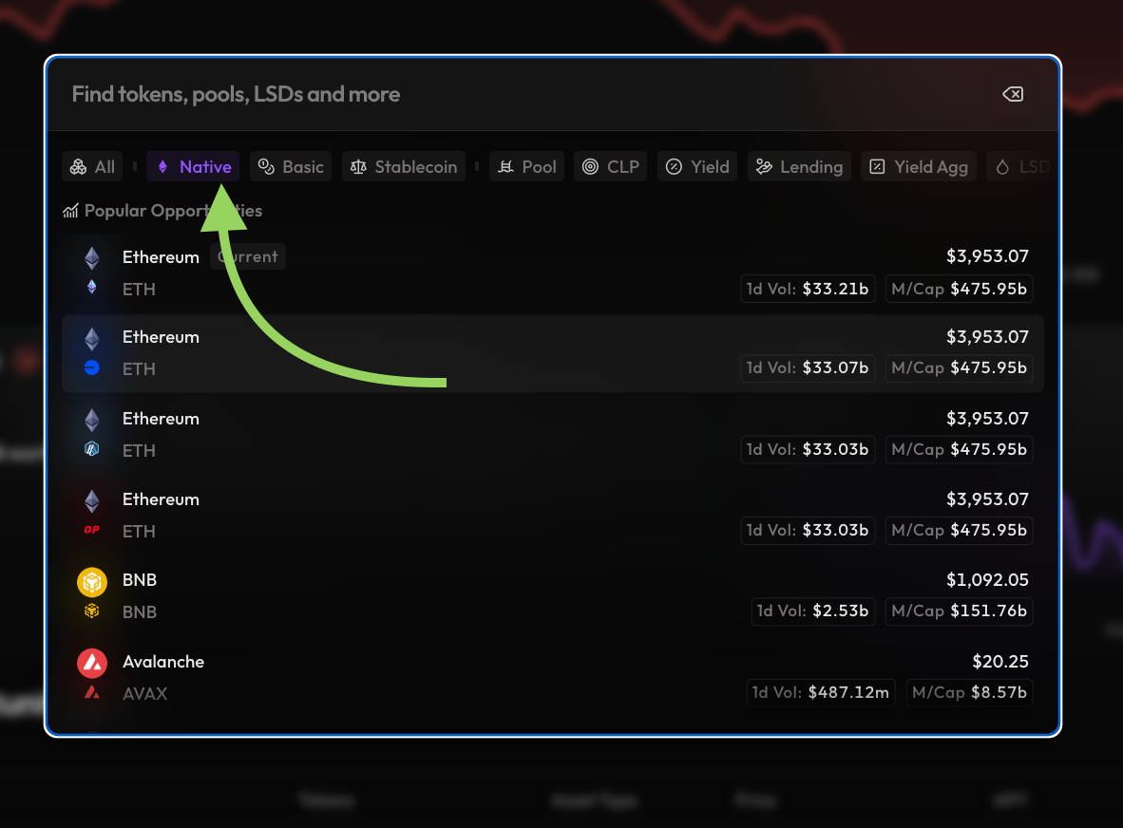The width and height of the screenshot is (1123, 828).
Task: Filter by Stablecoin category
Action: (404, 167)
